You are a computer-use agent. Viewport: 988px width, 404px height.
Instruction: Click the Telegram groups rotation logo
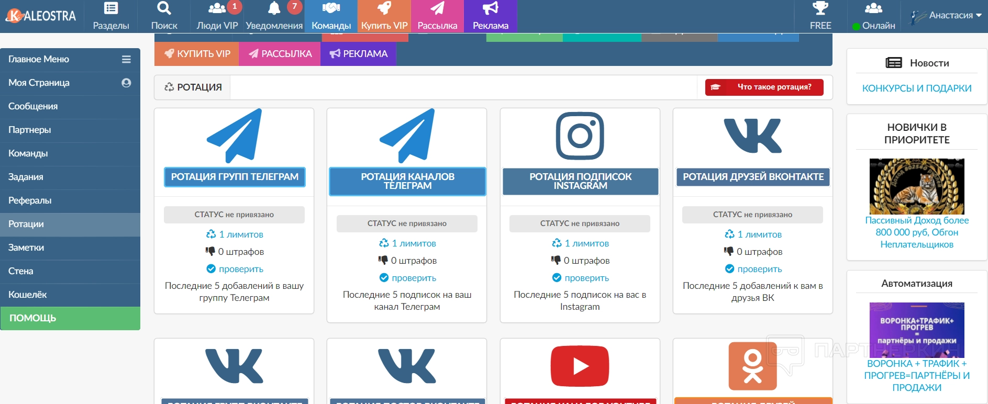tap(234, 136)
